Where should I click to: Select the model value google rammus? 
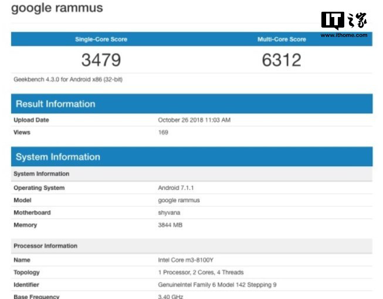pos(179,200)
